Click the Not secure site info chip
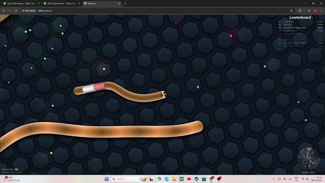325x183 pixels. tap(28, 11)
